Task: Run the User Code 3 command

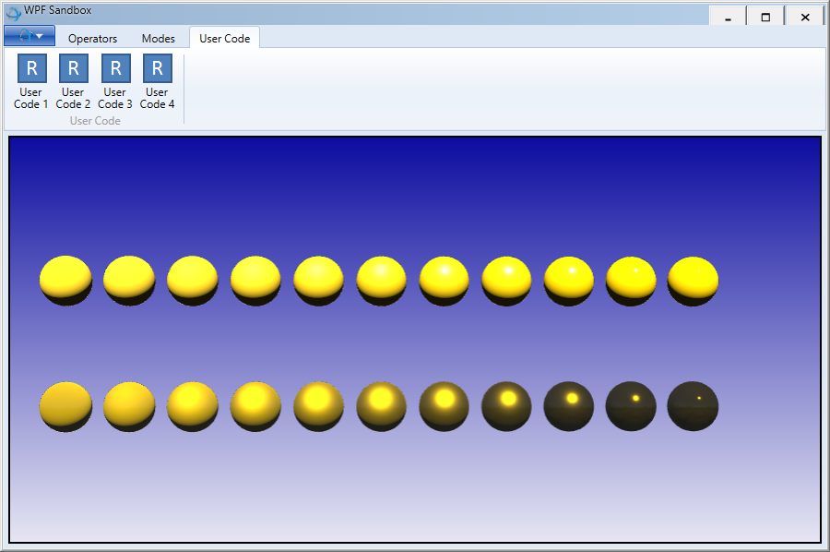Action: 115,81
